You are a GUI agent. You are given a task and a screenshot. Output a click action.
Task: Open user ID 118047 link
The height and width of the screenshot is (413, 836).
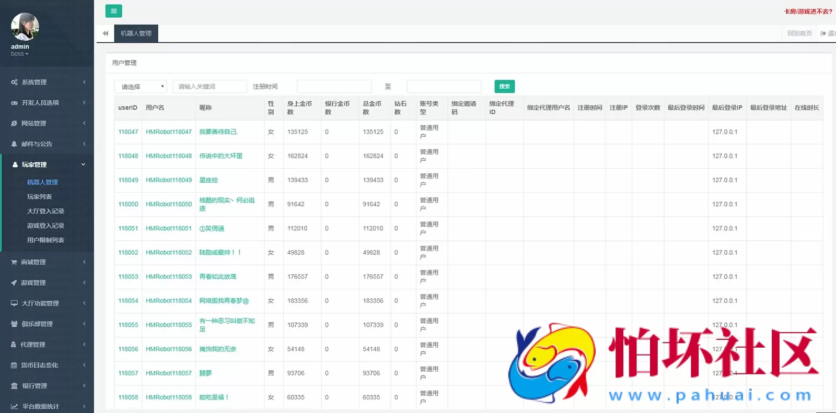128,132
